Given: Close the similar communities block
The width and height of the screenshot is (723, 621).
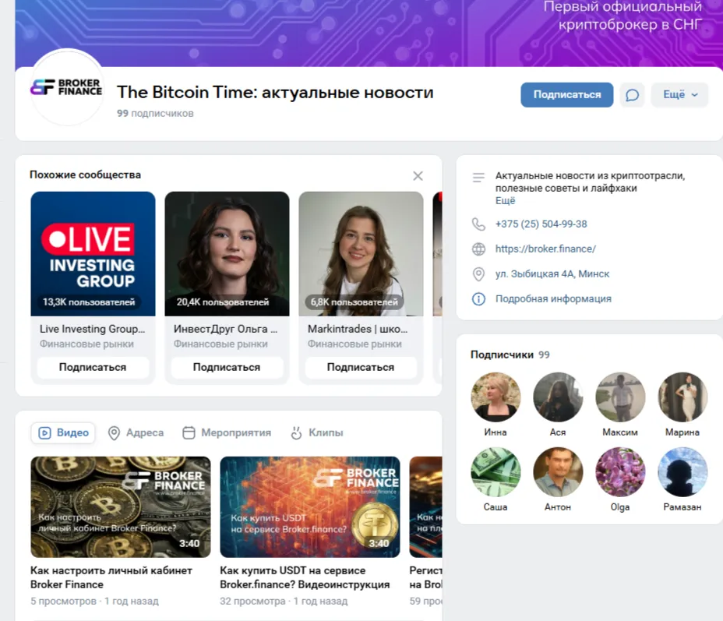Looking at the screenshot, I should (x=418, y=176).
